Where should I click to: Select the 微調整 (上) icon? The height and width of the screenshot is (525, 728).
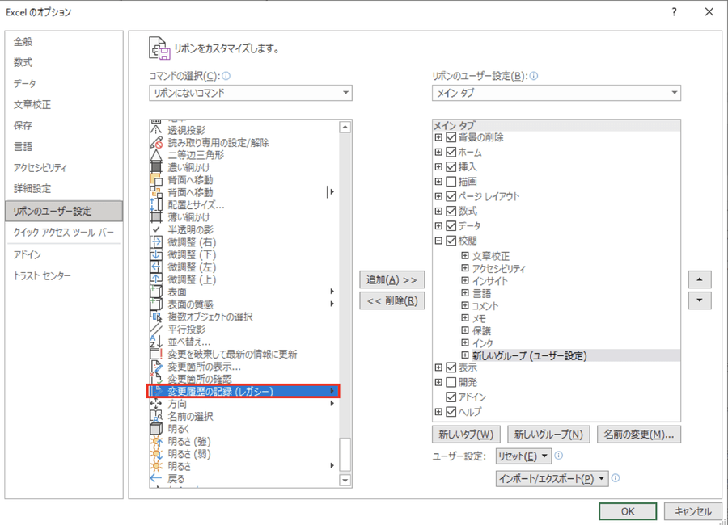tap(156, 279)
